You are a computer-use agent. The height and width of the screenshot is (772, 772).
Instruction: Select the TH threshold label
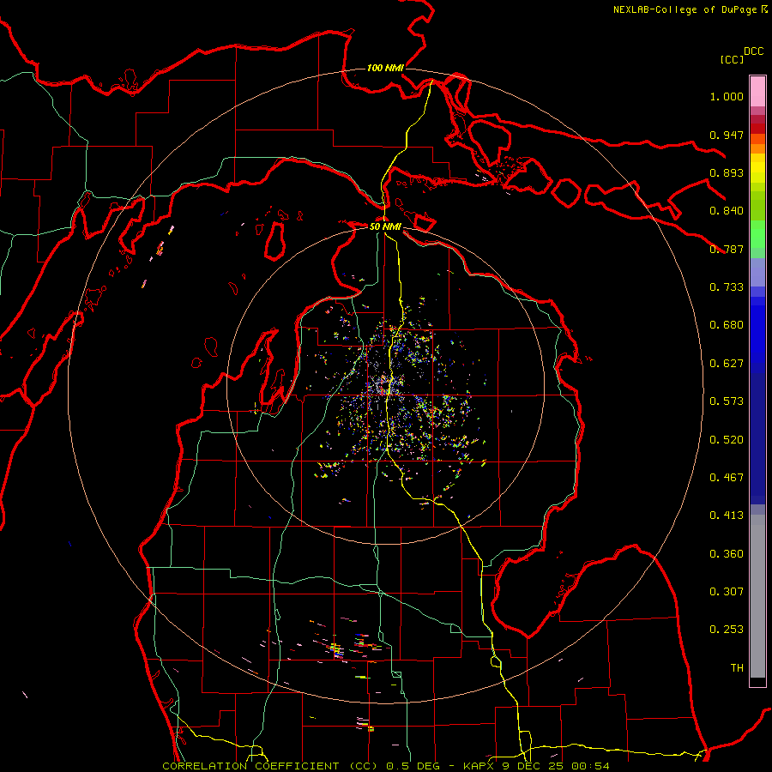[x=737, y=668]
